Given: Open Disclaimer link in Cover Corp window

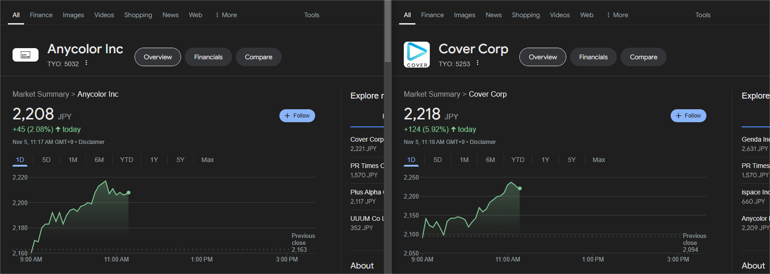Looking at the screenshot, I should point(483,142).
